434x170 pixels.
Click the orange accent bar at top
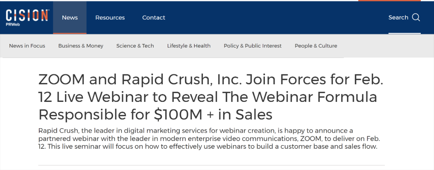[x=389, y=1]
